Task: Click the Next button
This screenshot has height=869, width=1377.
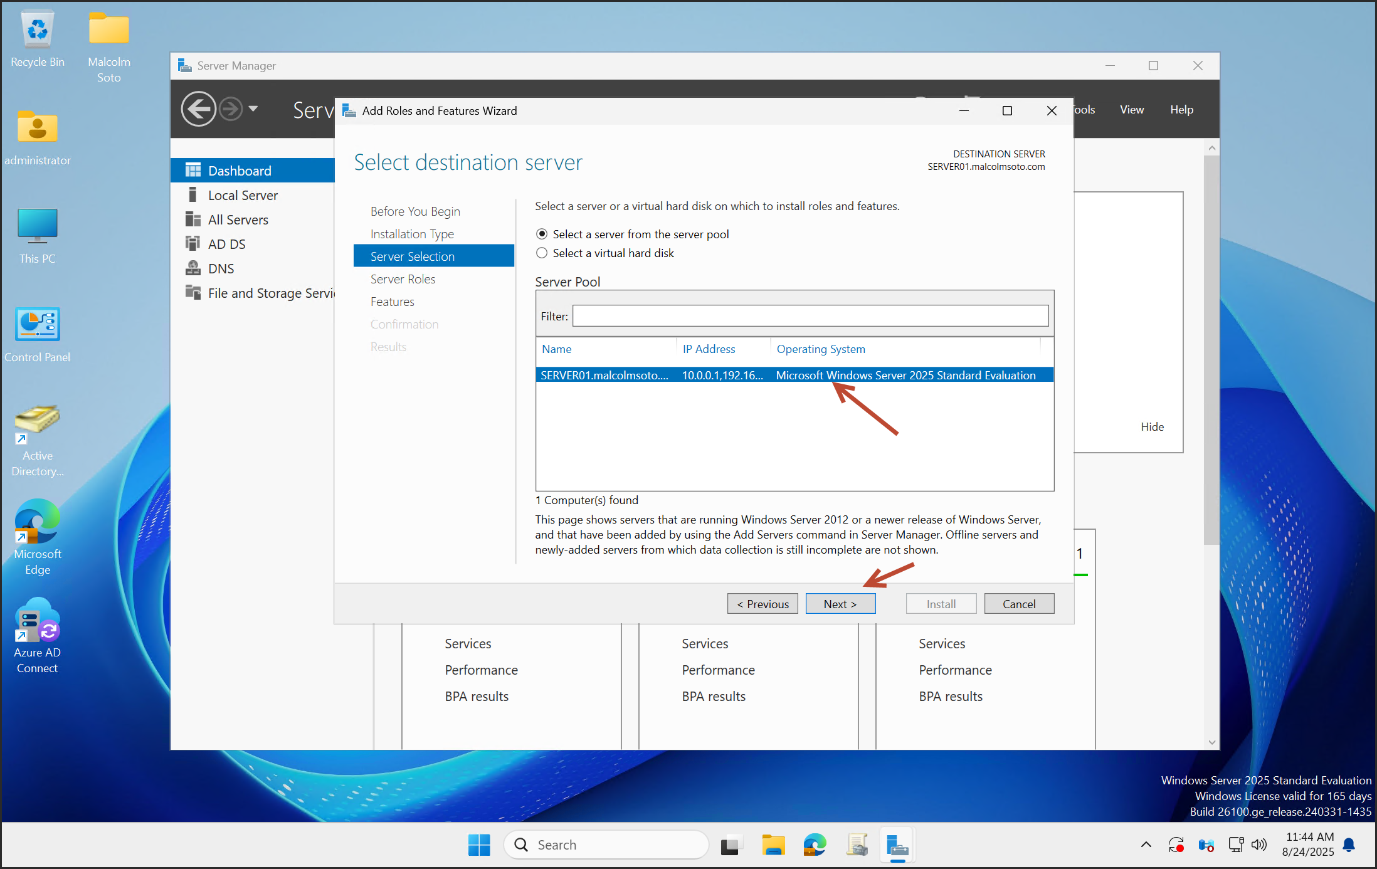Action: point(840,604)
